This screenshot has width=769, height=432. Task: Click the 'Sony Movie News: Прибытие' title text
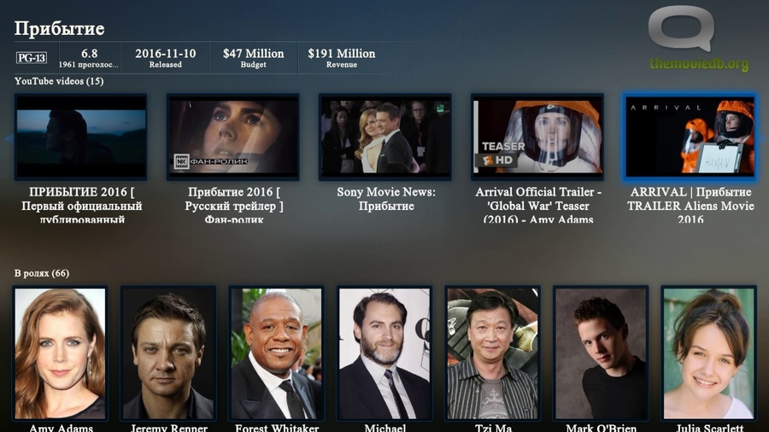[x=386, y=199]
